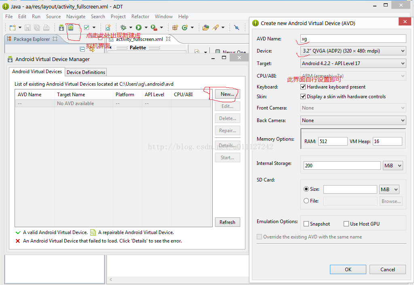Click the green Run icon
Image resolution: width=414 pixels, height=285 pixels.
(x=139, y=27)
